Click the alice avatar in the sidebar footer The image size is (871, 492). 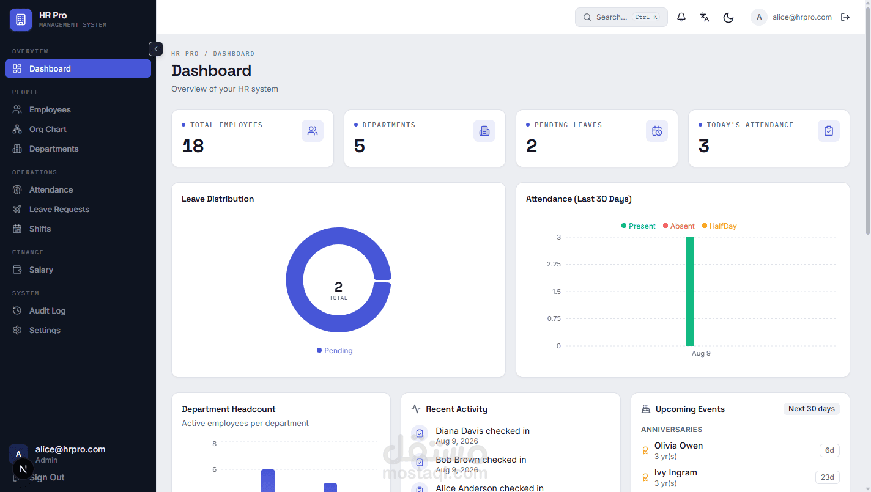coord(18,454)
